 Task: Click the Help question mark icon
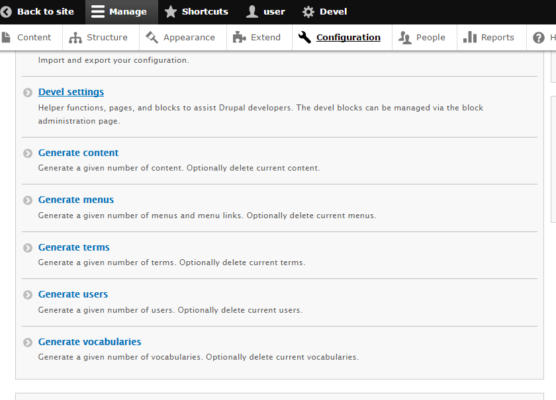(538, 37)
